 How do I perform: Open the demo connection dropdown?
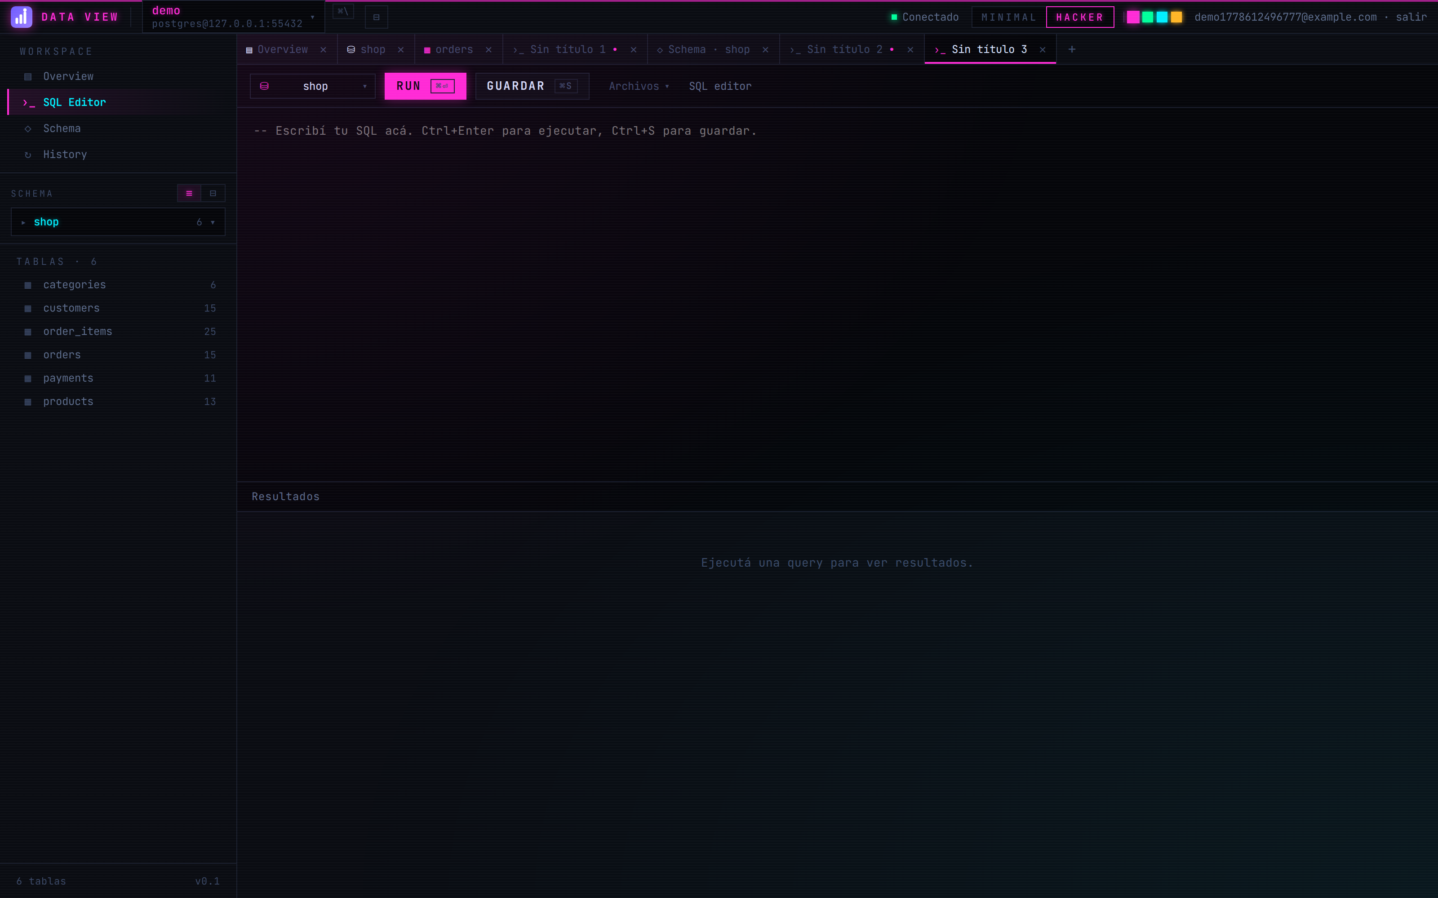coord(233,17)
